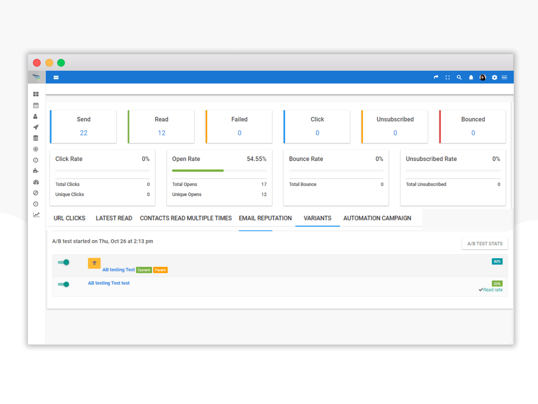Open the hamburger menu at header right
Image resolution: width=538 pixels, height=404 pixels.
[504, 77]
